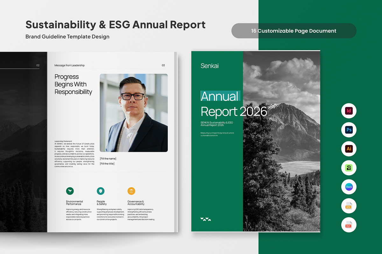Click the Report 2026 cover text

234,111
